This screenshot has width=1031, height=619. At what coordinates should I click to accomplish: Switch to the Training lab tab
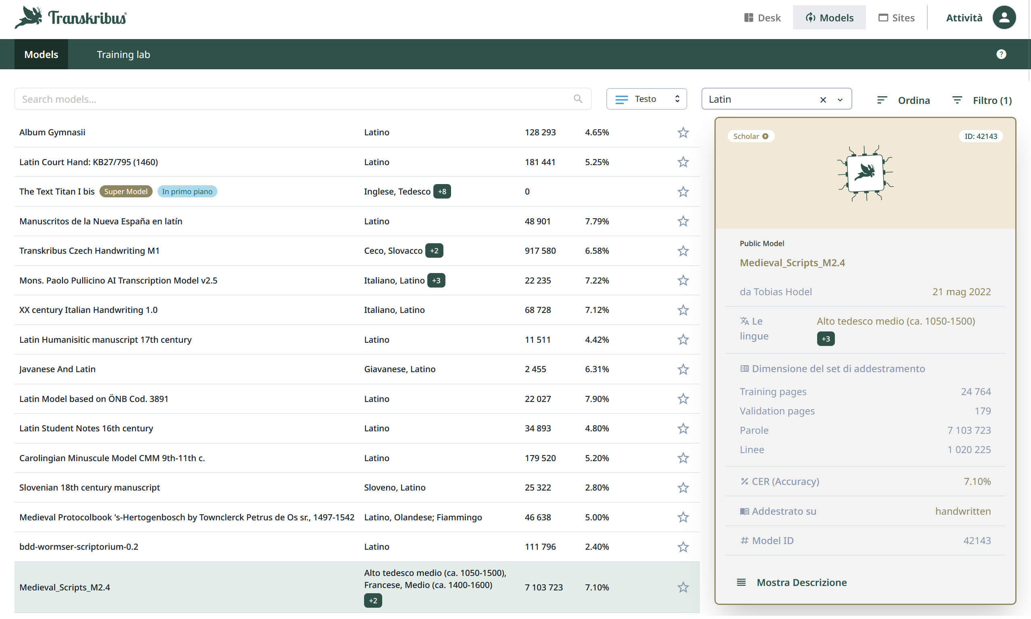123,54
